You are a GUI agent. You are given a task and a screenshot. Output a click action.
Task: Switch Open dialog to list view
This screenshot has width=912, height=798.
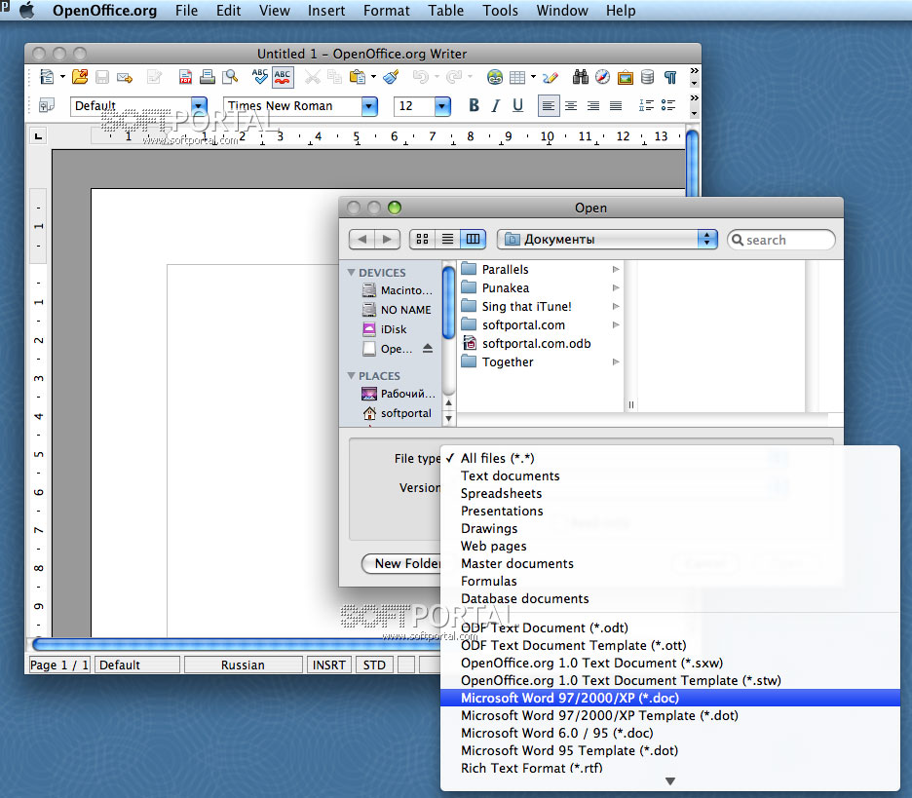click(447, 239)
